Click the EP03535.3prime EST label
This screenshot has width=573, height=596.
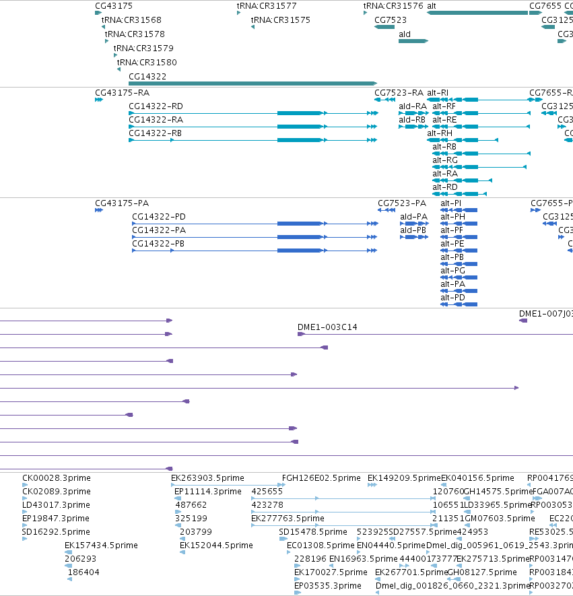[327, 586]
